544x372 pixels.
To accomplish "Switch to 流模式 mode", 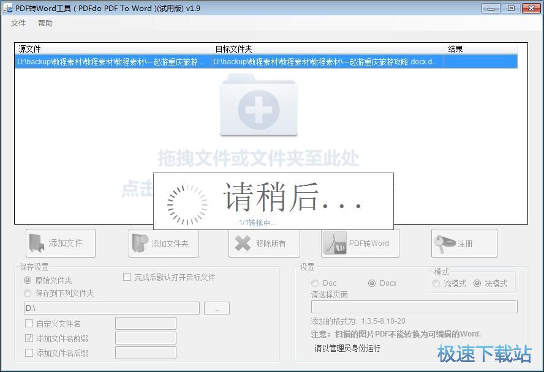I will tap(436, 284).
